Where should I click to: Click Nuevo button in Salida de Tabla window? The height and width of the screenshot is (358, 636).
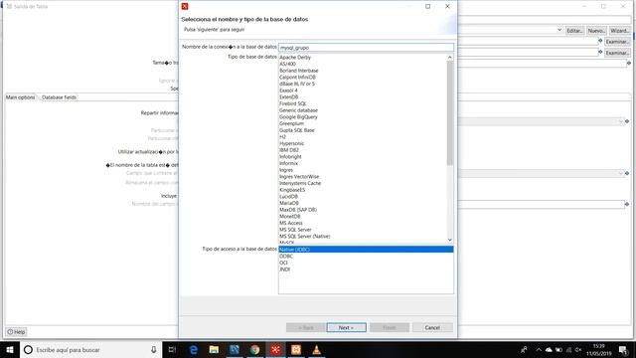pos(596,31)
